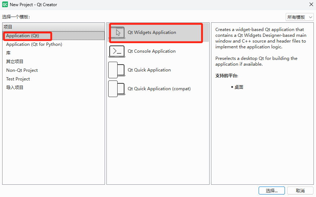Choose the Qt Console Application label
Screen dimensions: 316x197
(152, 51)
